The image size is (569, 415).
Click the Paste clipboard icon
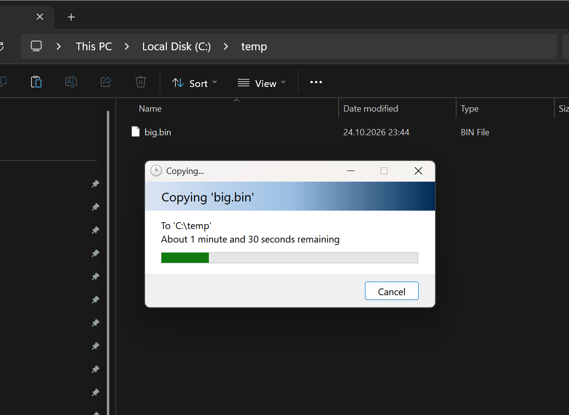[36, 82]
